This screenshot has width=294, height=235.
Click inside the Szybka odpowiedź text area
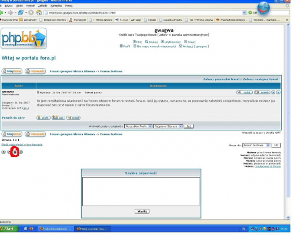coord(141,192)
